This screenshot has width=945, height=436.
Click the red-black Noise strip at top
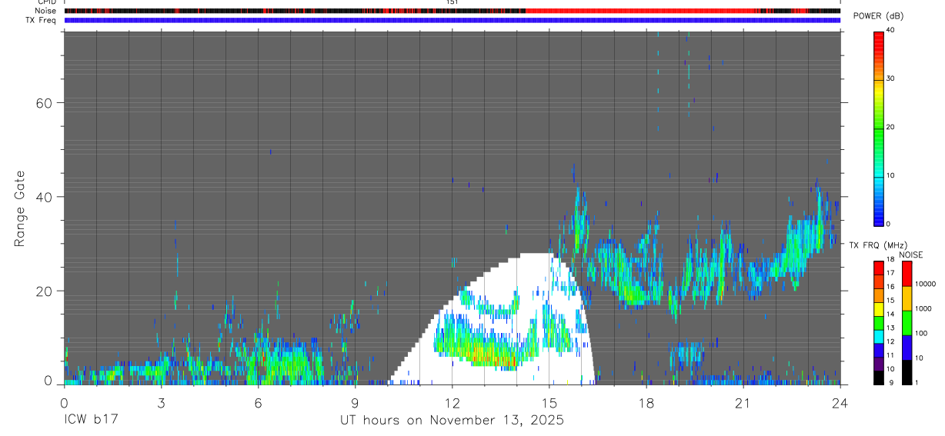click(452, 11)
